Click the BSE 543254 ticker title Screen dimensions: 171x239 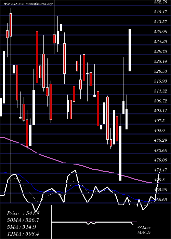(13, 4)
